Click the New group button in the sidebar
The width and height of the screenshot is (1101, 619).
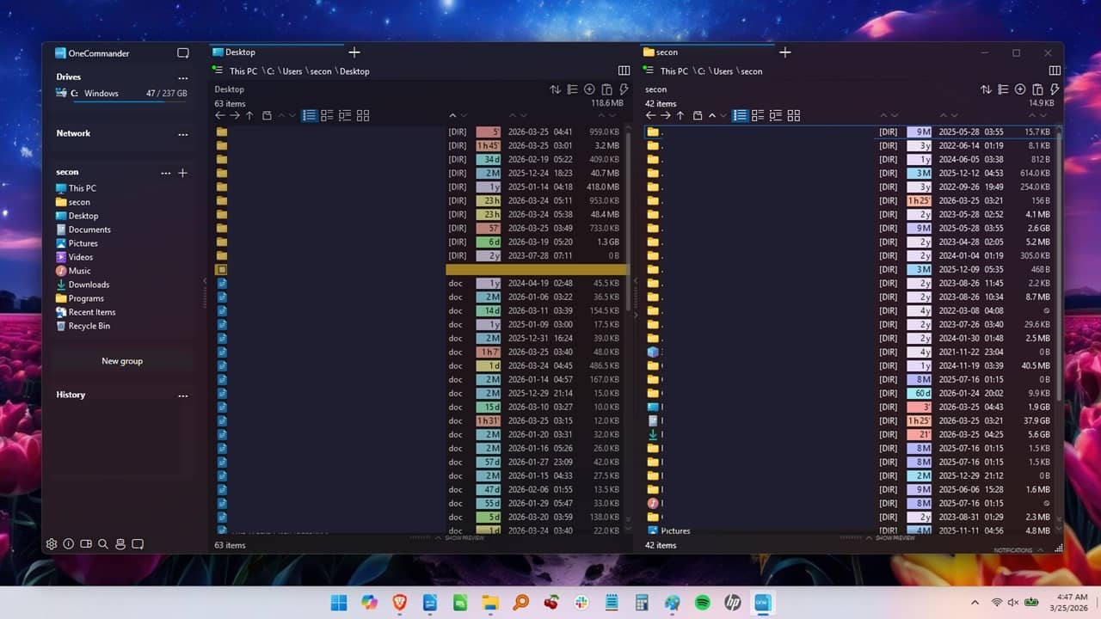tap(121, 360)
